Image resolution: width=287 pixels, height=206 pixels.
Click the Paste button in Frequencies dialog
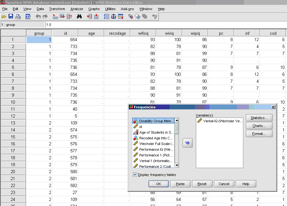pyautogui.click(x=180, y=184)
